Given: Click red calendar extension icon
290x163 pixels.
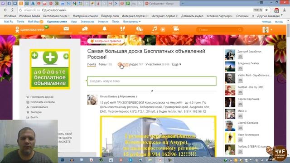Looking at the screenshot, I should 277,10.
